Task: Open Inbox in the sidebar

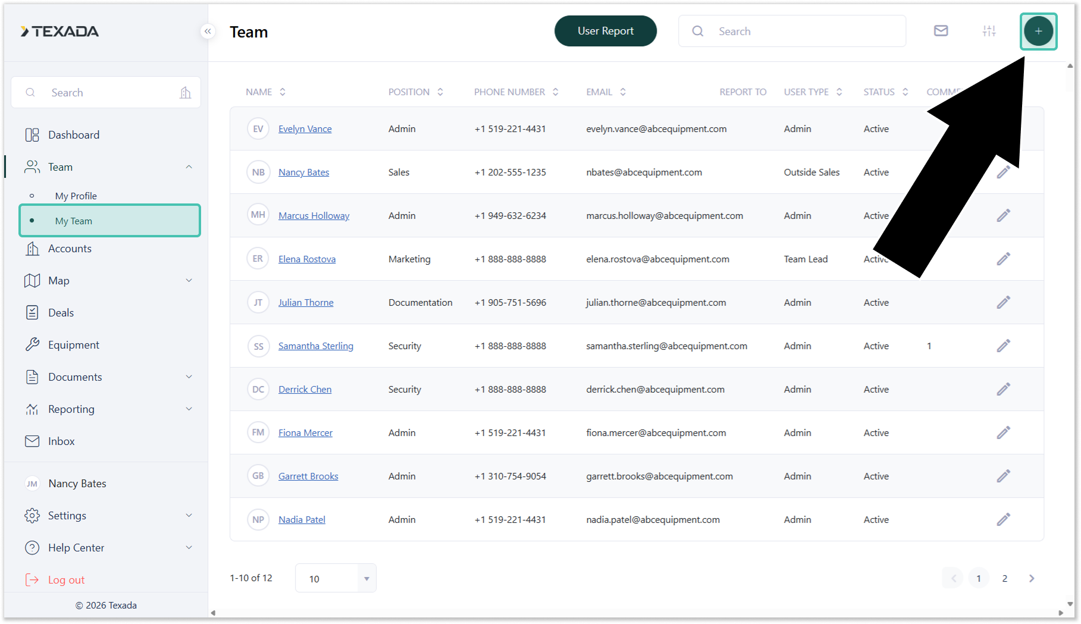Action: pyautogui.click(x=61, y=441)
